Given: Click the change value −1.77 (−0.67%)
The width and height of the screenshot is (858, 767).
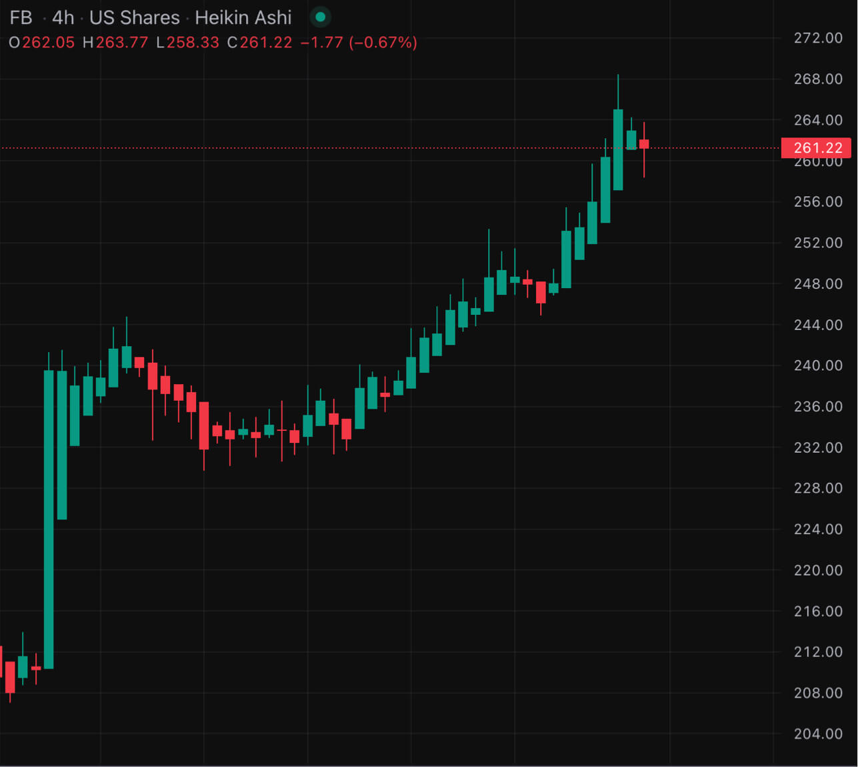Looking at the screenshot, I should [359, 43].
